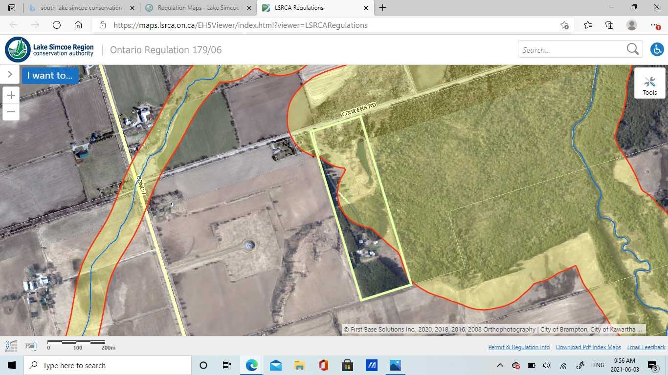
Task: Open Microsoft Edge from taskbar
Action: point(251,365)
